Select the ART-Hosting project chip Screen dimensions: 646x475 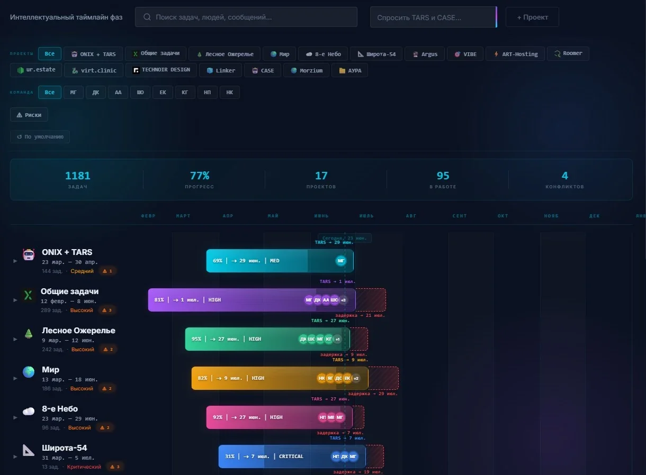[x=515, y=54]
